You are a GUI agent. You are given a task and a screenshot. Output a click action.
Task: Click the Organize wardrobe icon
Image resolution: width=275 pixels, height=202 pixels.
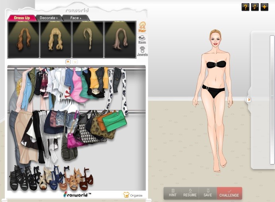point(133,195)
